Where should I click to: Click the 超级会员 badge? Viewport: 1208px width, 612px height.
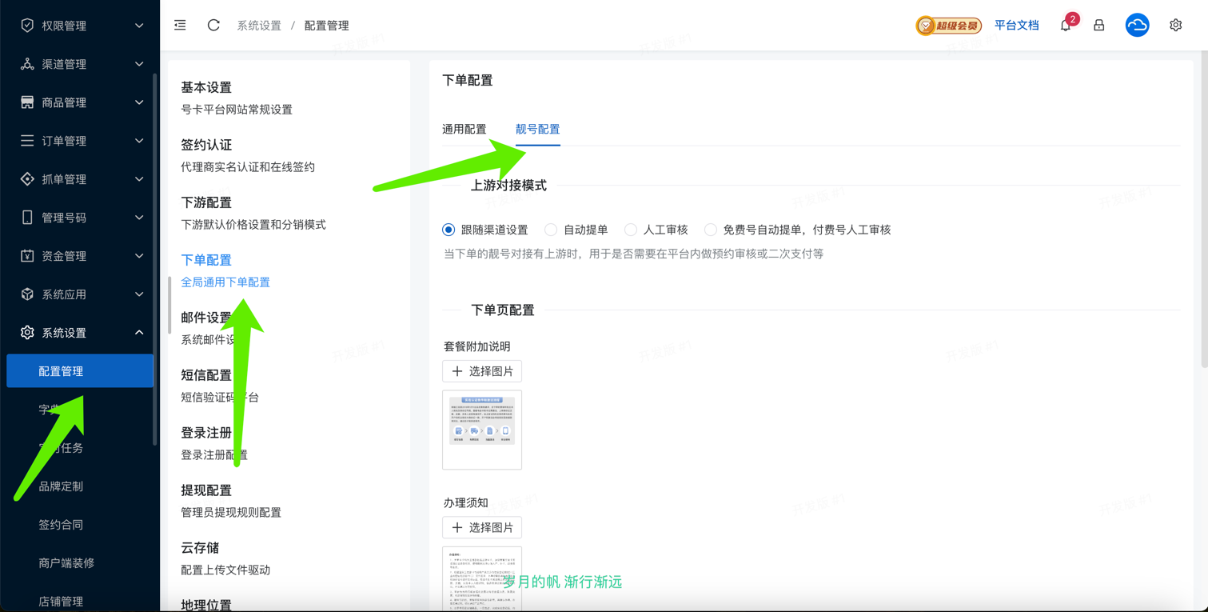pyautogui.click(x=948, y=26)
